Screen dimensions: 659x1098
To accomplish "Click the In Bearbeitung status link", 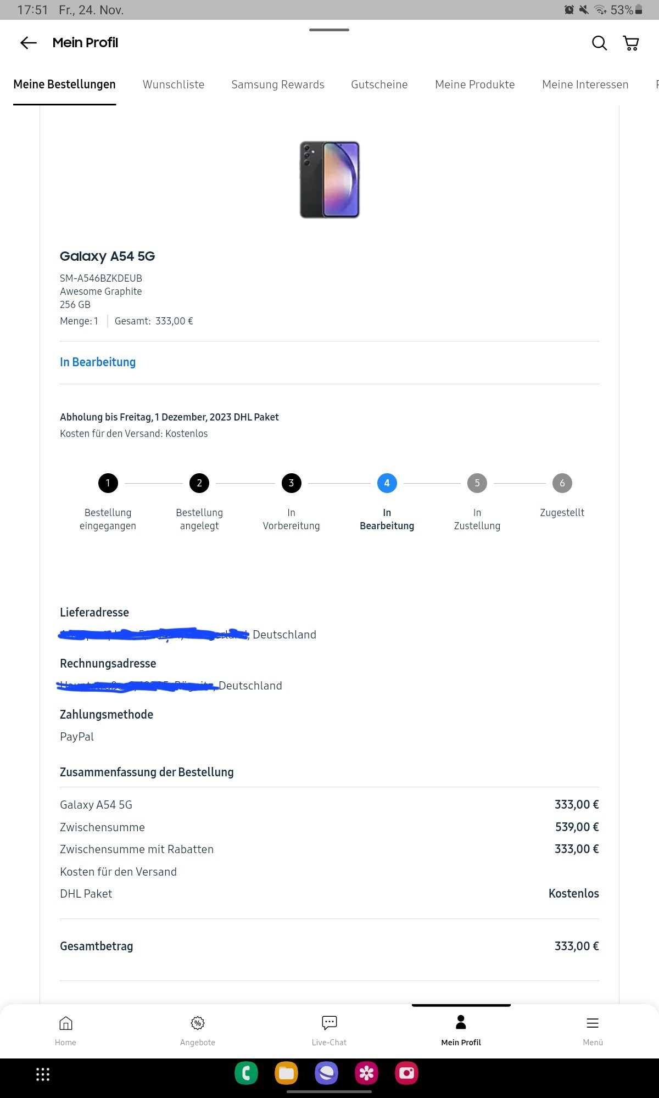I will point(98,362).
